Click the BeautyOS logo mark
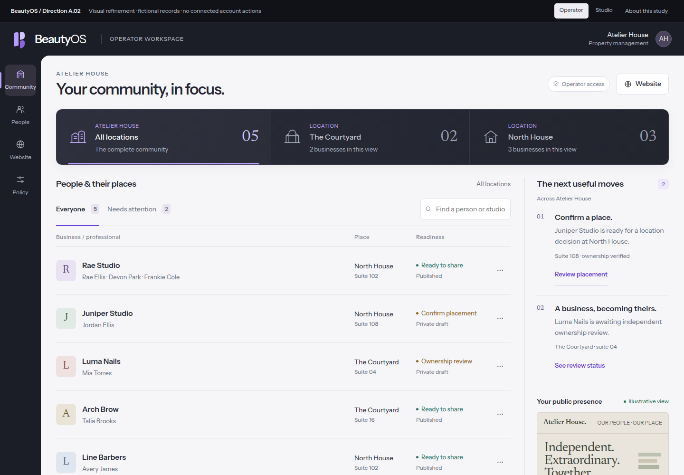684x475 pixels. tap(19, 39)
